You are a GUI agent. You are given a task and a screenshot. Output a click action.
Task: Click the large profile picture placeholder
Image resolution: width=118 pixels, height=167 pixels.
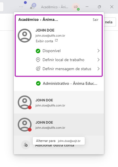point(25,35)
